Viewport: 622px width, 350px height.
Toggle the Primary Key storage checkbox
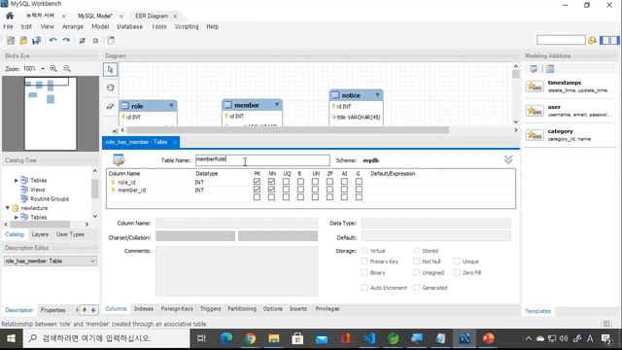[x=364, y=262]
